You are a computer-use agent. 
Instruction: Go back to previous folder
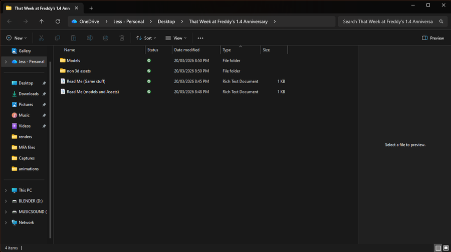(10, 21)
